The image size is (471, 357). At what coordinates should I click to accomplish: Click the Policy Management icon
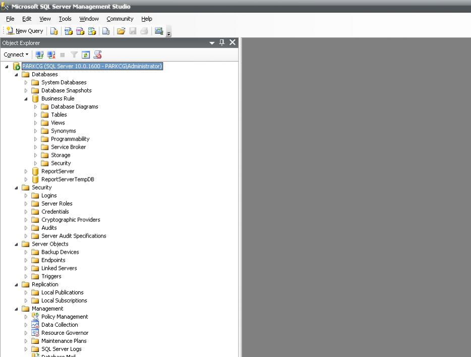pyautogui.click(x=35, y=317)
